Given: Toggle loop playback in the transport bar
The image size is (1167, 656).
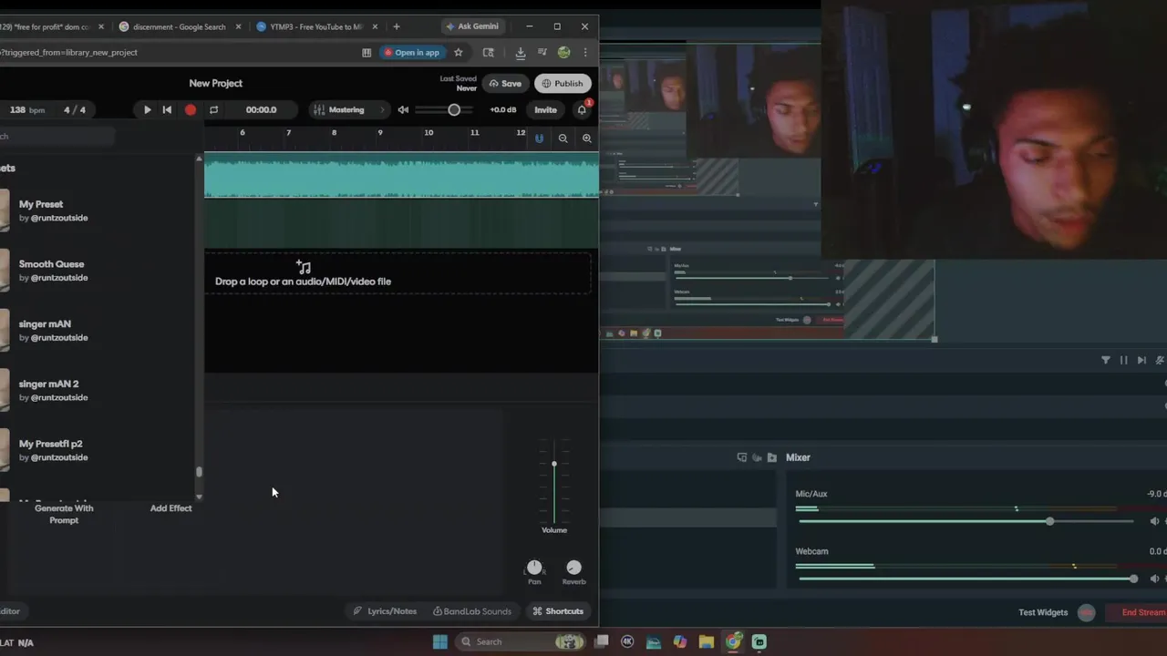Looking at the screenshot, I should point(213,109).
